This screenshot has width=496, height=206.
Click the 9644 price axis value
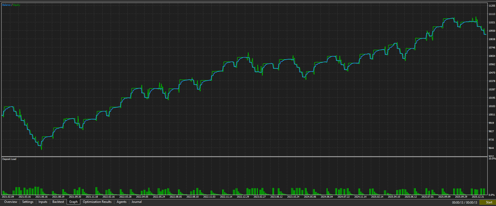491,148
